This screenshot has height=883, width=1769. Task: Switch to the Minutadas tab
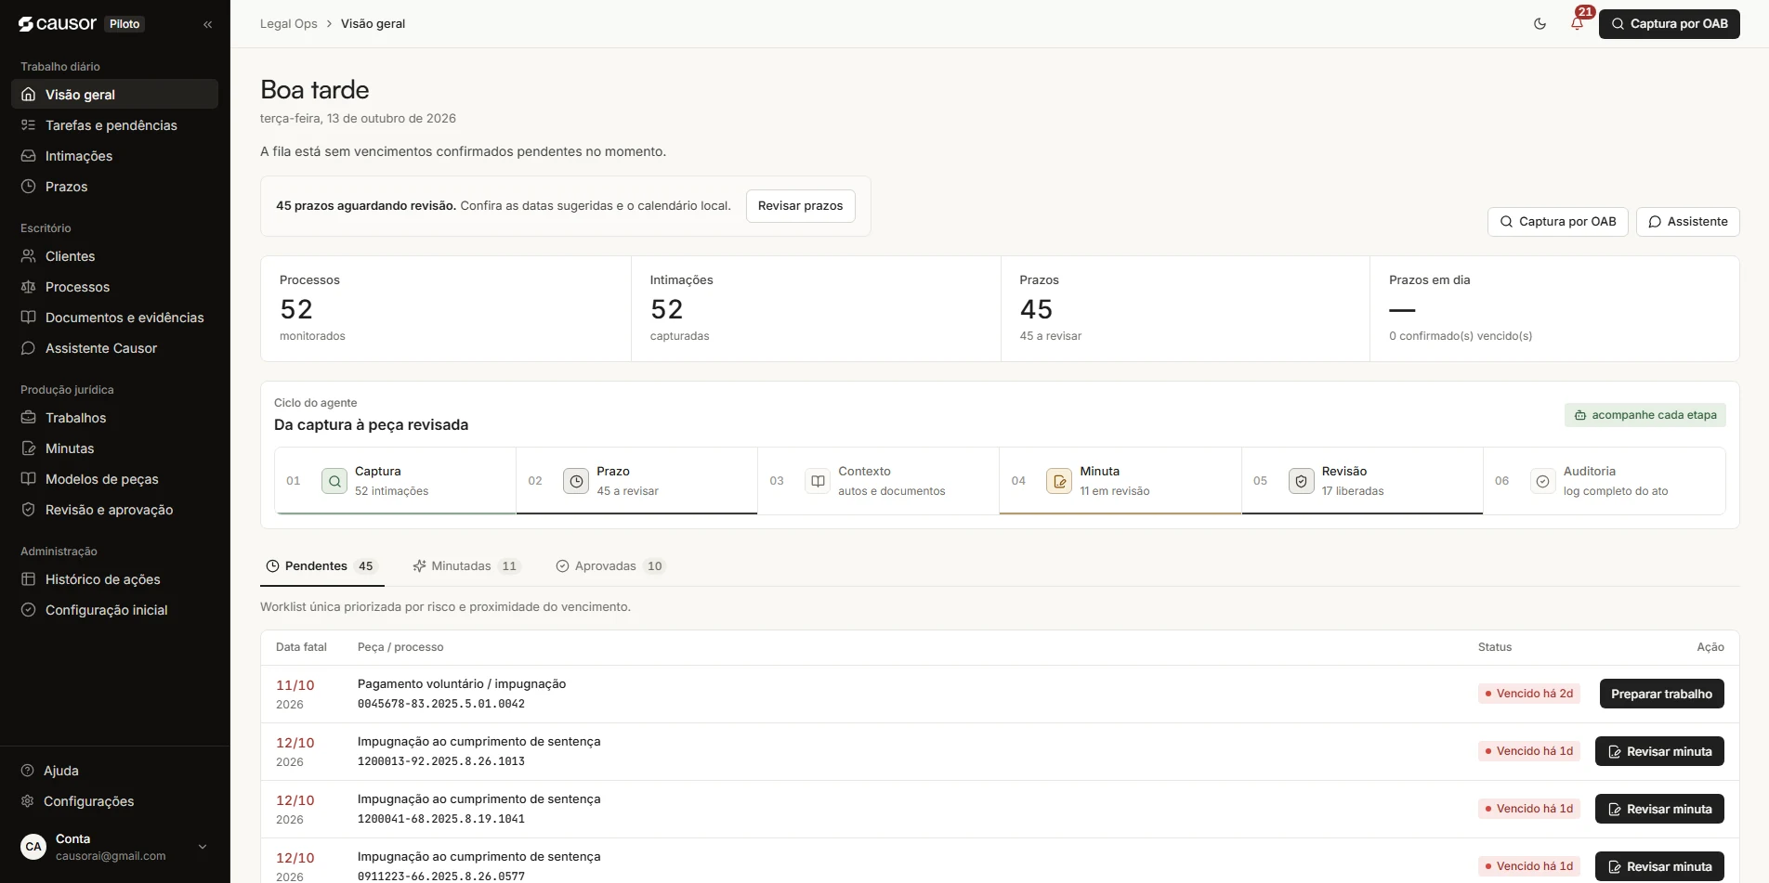click(x=466, y=565)
